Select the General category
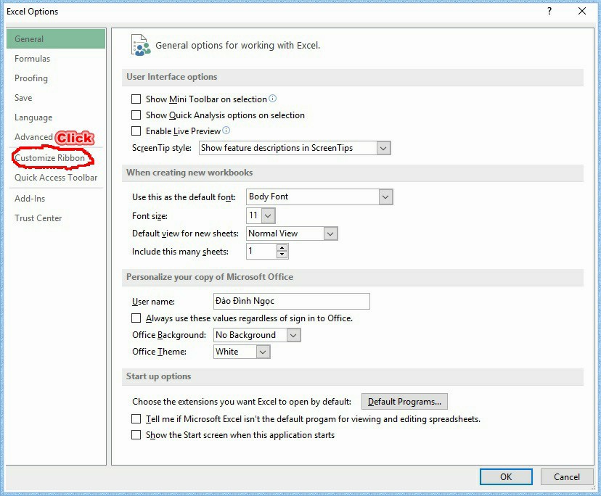This screenshot has width=601, height=496. coord(56,38)
